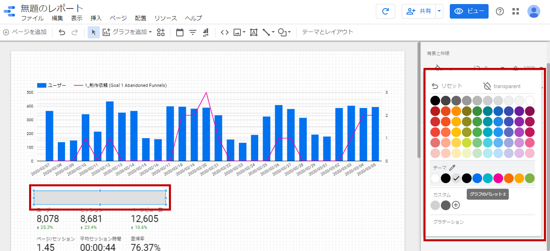Add a data control
Viewport: 550px width, 251px height.
tap(206, 32)
